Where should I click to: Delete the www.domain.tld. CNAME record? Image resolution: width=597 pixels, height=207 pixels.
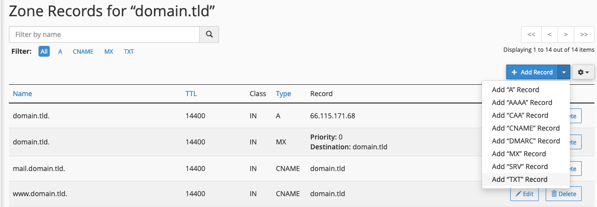point(563,194)
